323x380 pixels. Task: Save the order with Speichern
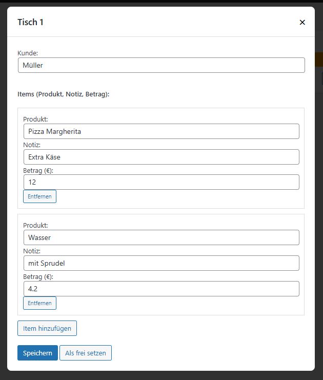coord(37,353)
